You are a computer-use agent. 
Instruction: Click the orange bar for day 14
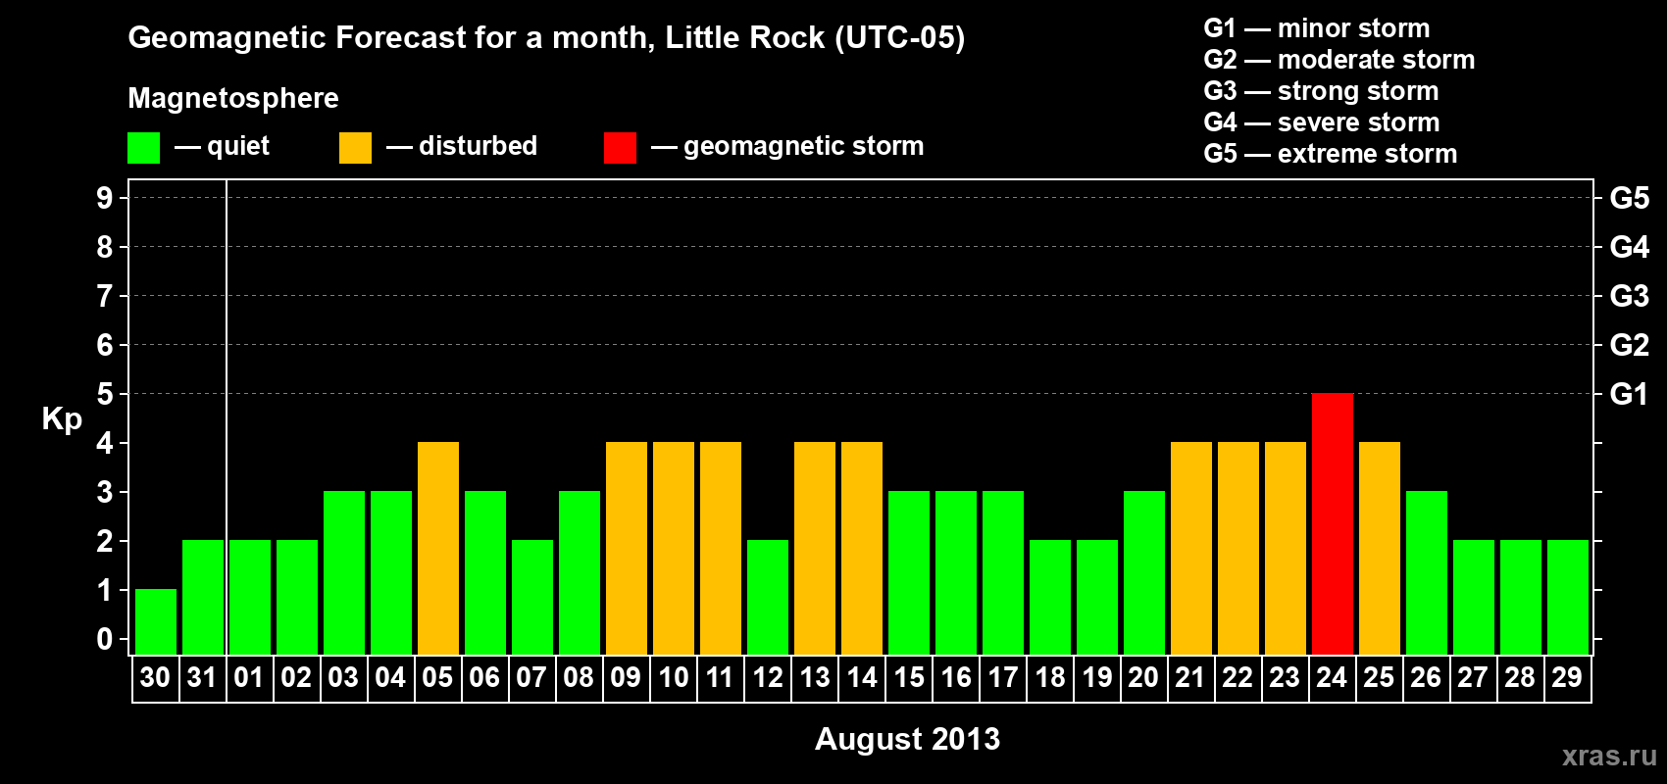(862, 548)
